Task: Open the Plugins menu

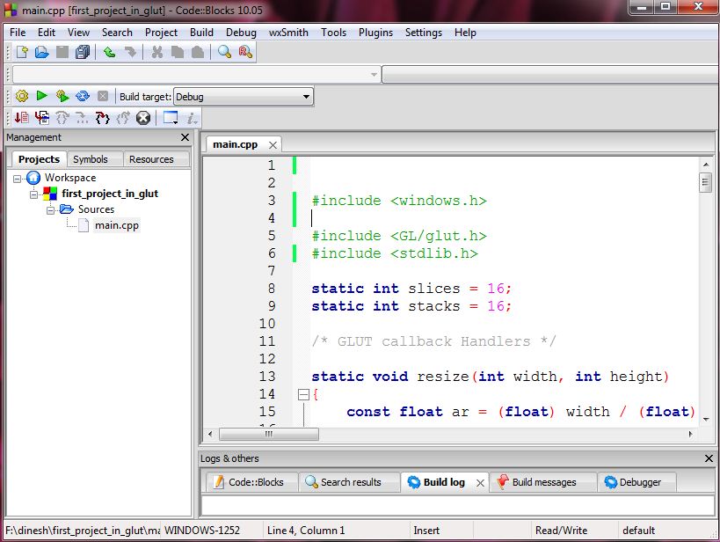Action: (x=375, y=33)
